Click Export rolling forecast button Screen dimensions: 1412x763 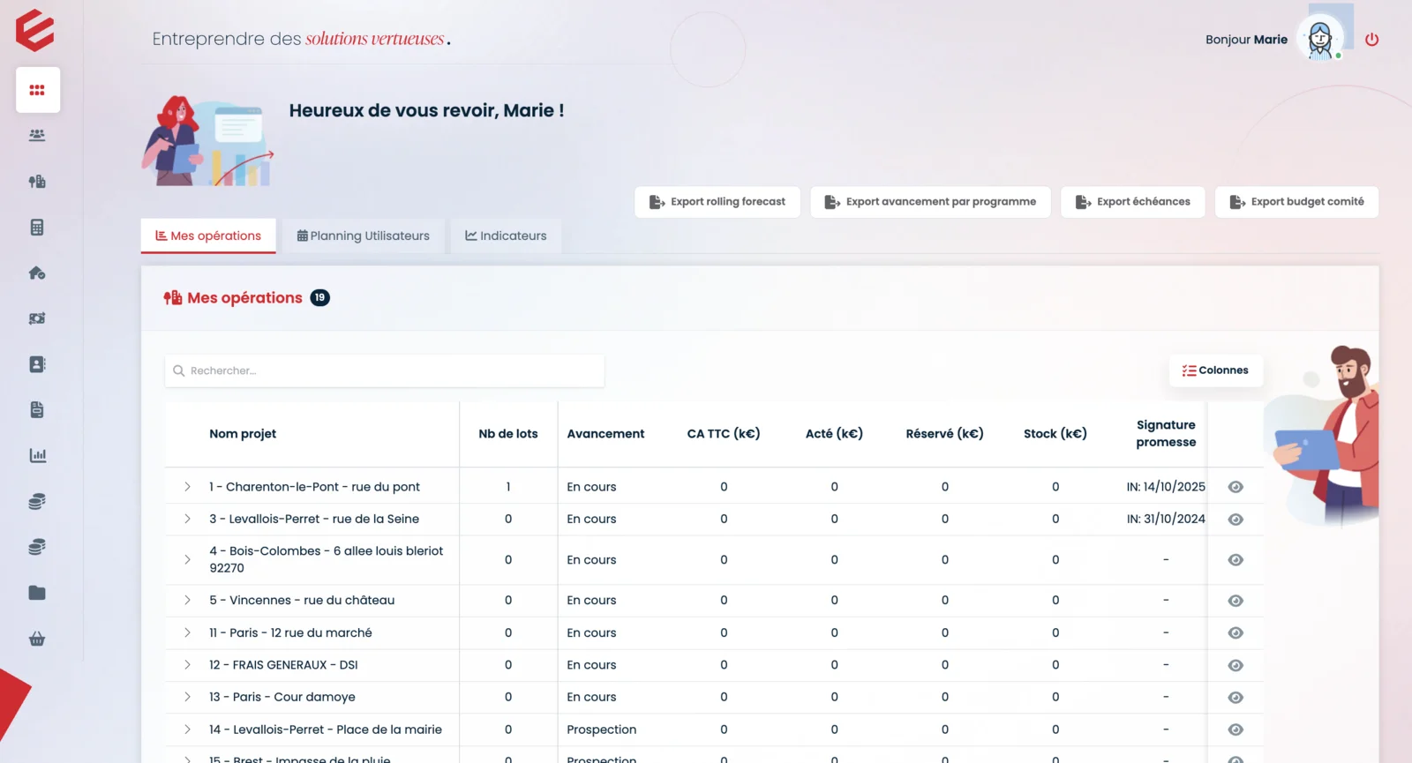[717, 202]
